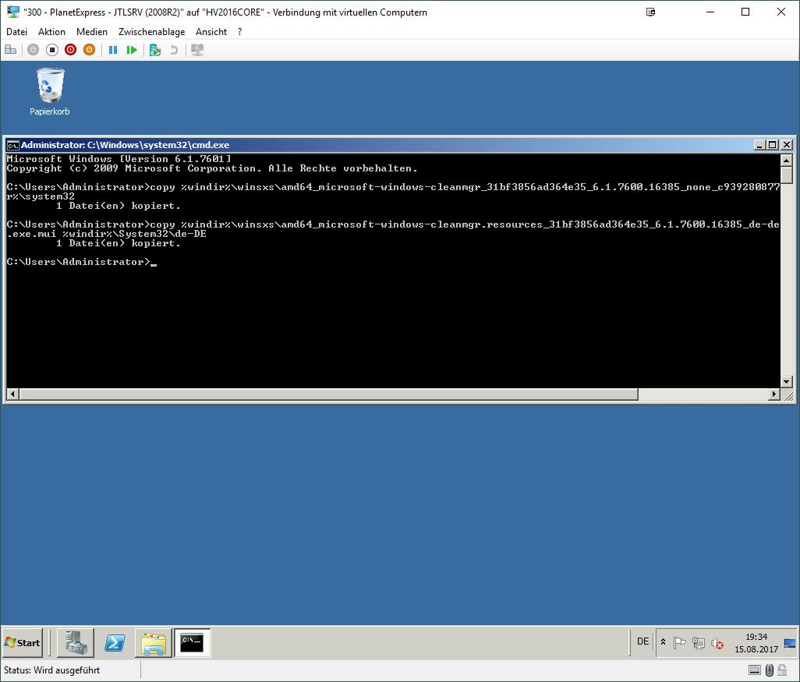Click the Start button
800x682 pixels.
[x=23, y=643]
